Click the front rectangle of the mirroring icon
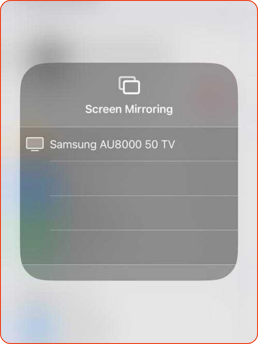The width and height of the screenshot is (258, 344). point(132,87)
